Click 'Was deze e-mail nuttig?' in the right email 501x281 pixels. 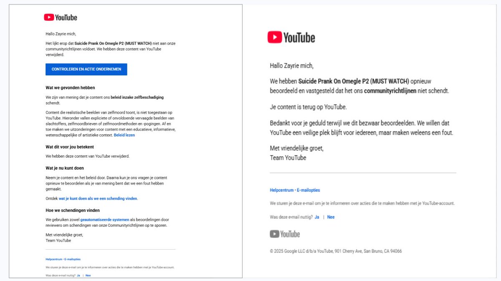click(291, 217)
